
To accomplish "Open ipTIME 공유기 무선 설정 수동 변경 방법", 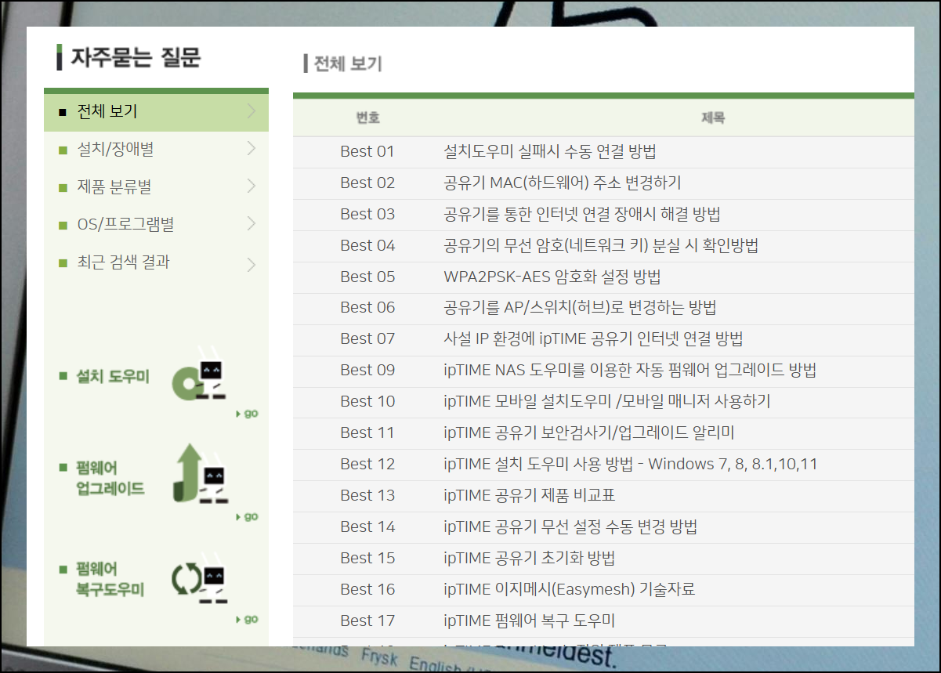I will [570, 526].
